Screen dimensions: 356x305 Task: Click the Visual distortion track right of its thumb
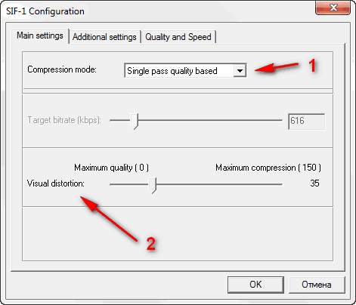(219, 184)
